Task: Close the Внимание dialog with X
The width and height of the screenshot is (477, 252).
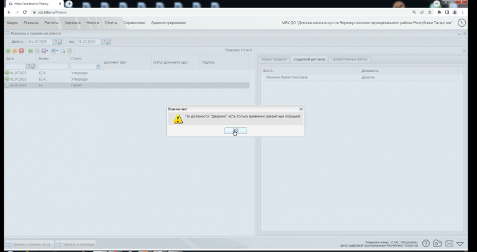Action: 301,109
